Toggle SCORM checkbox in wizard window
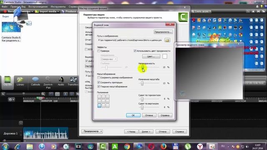The height and width of the screenshot is (150, 267). (86, 49)
